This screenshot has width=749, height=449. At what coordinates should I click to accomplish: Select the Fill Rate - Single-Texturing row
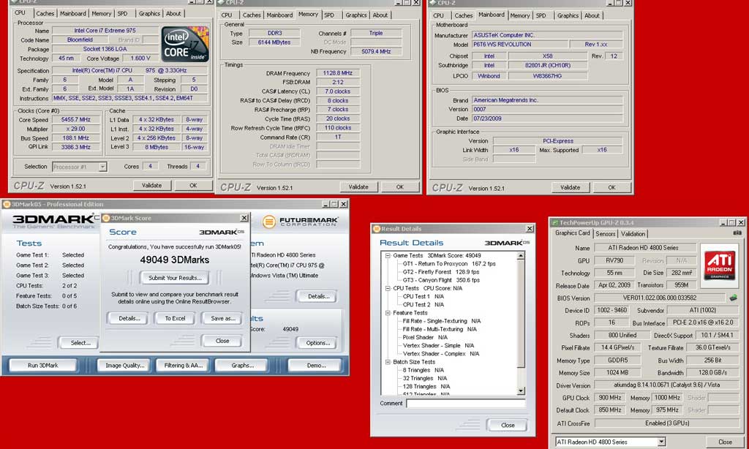[x=441, y=322]
